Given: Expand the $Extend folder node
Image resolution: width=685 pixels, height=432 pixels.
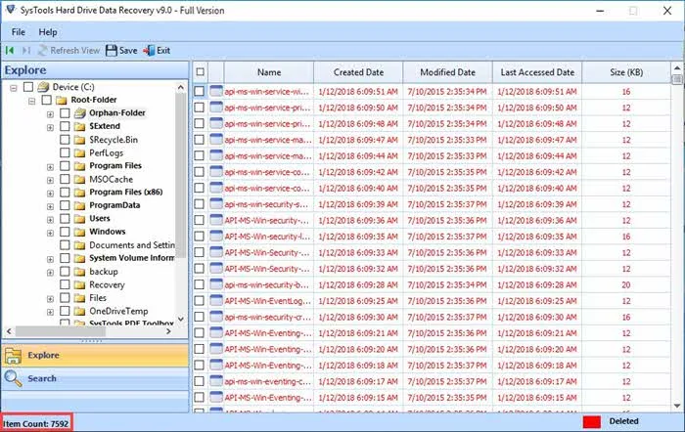Looking at the screenshot, I should [50, 127].
